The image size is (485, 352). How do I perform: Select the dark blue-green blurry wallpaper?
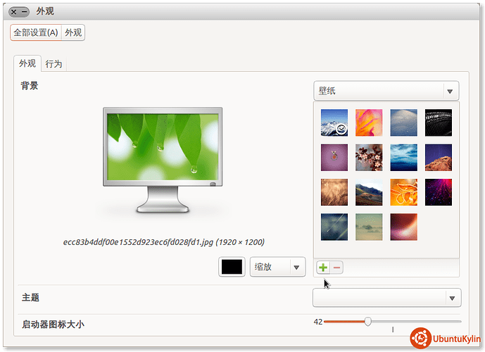coord(334,227)
